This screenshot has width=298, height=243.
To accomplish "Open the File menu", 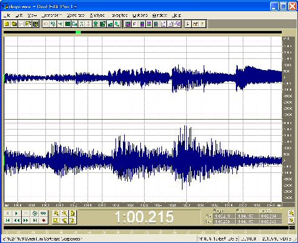I will pos(7,15).
